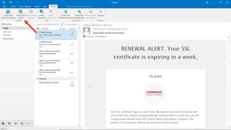Screen dimensions: 231x130
Task: Open Mail Delivery System email
Action: [x=56, y=83]
